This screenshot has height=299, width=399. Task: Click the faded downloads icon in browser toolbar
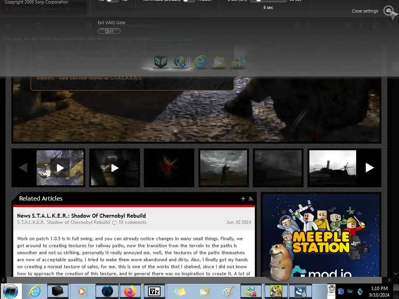[x=361, y=25]
